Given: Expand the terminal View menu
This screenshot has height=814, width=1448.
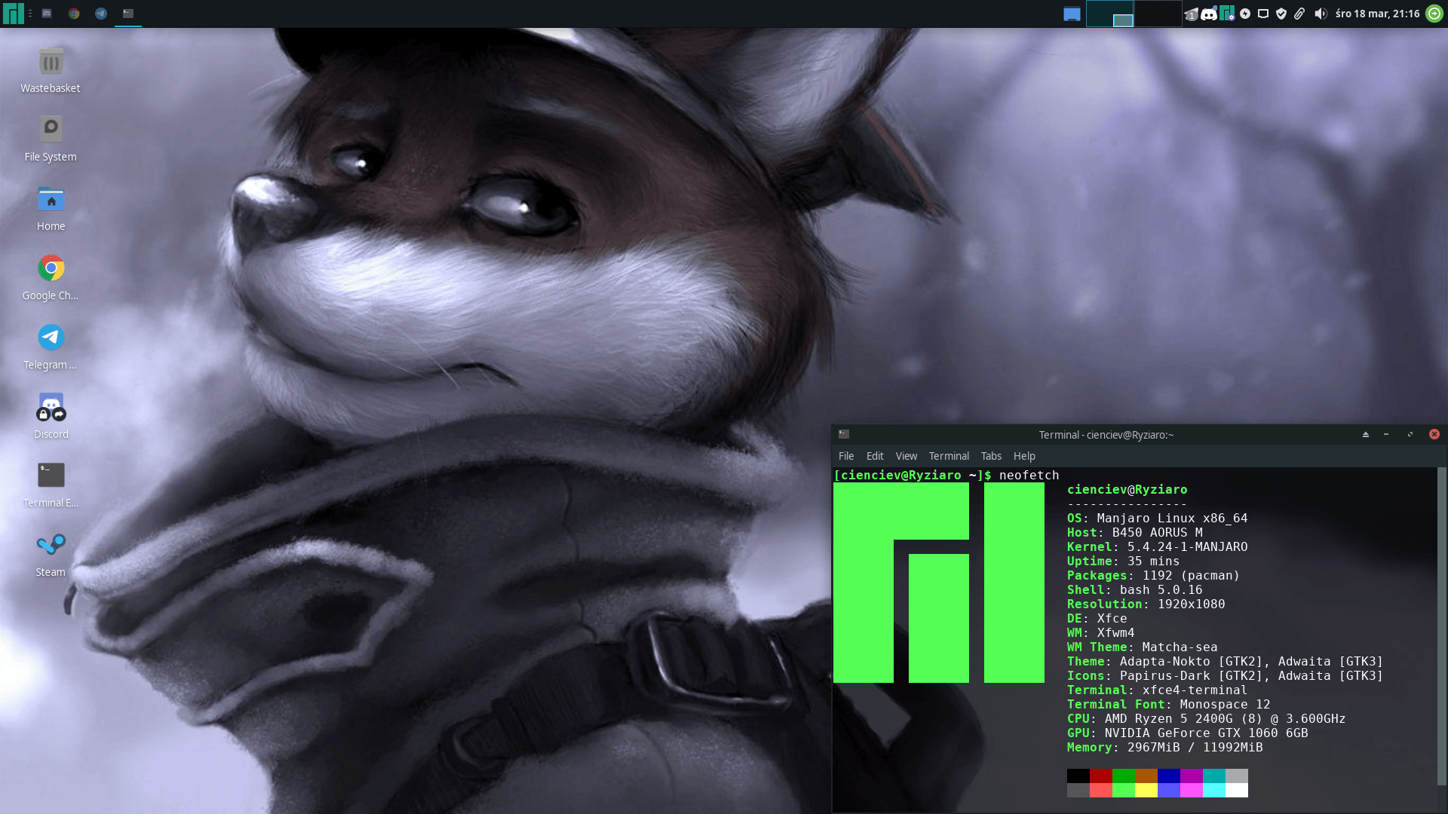Looking at the screenshot, I should coord(906,456).
